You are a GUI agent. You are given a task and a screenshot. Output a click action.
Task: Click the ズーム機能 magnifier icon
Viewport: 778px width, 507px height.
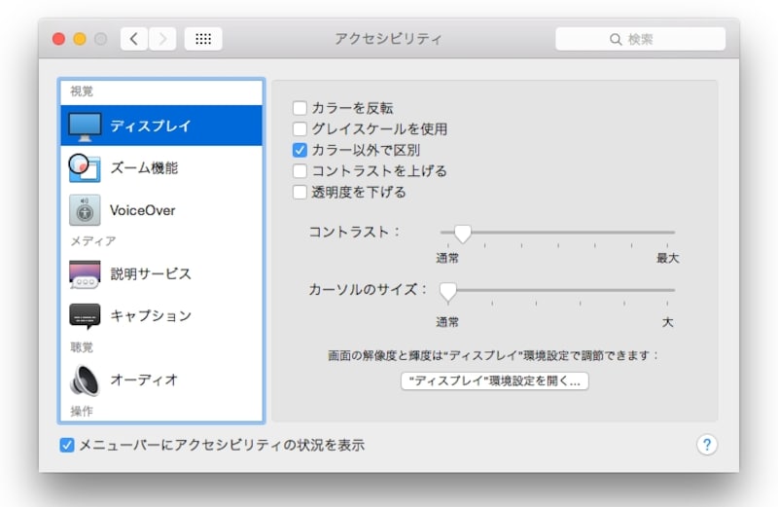pyautogui.click(x=85, y=167)
